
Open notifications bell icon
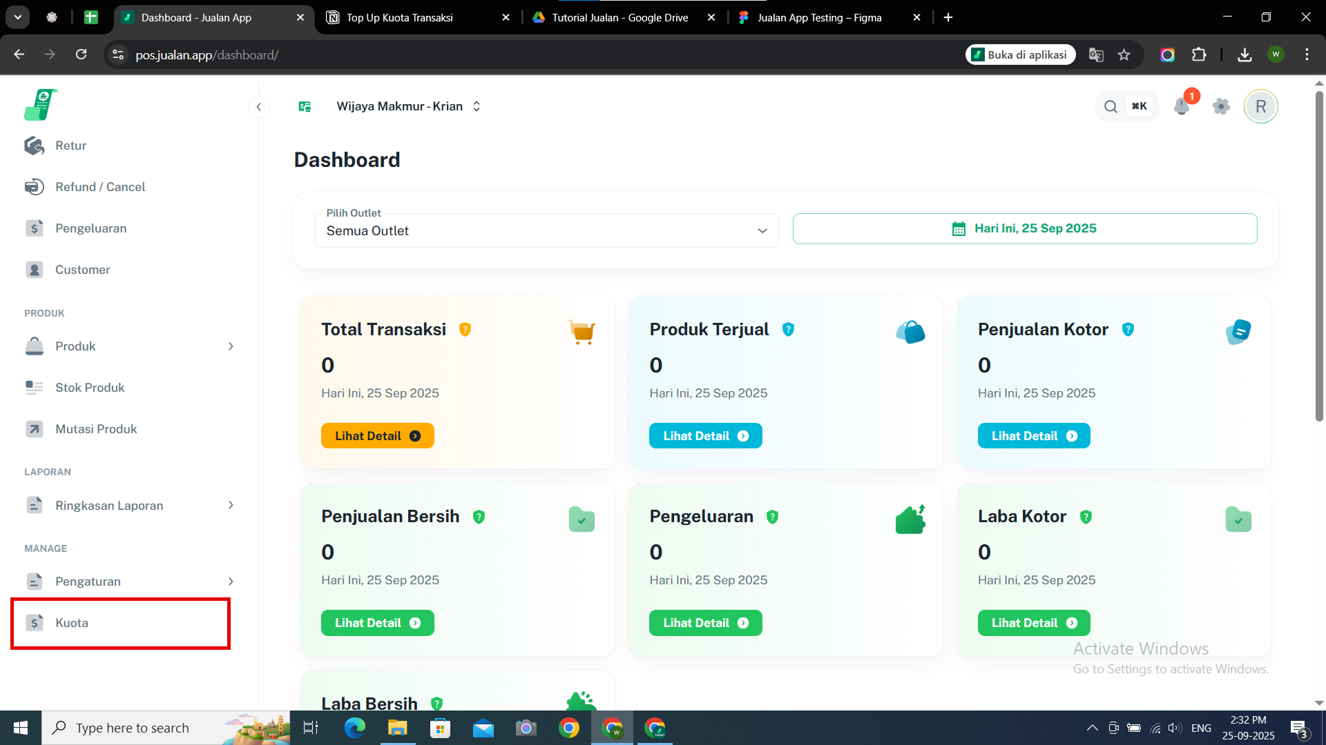pos(1181,107)
